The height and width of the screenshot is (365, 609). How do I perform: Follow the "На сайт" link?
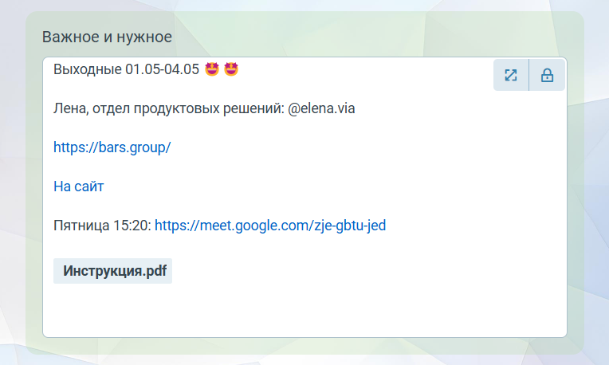[78, 186]
